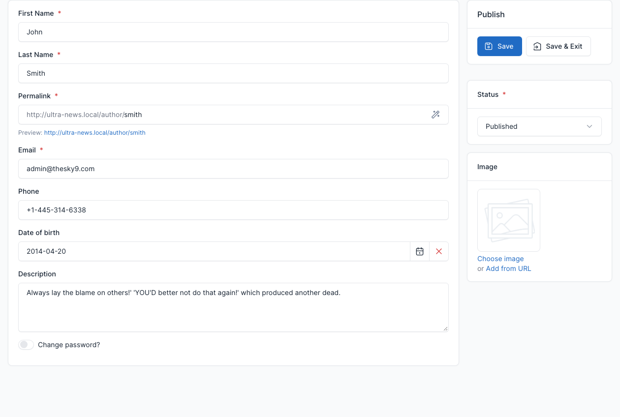
Task: Click the First Name field label
Action: (36, 13)
